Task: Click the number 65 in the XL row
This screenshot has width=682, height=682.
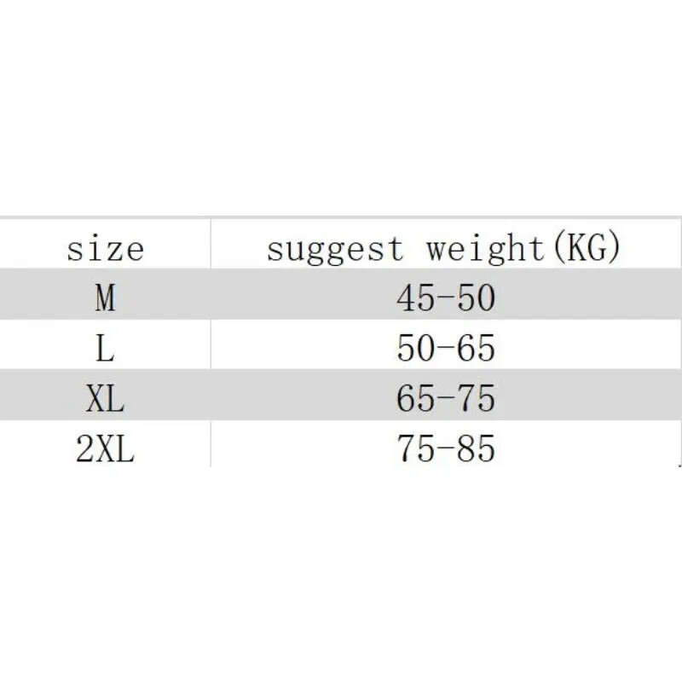Action: click(416, 399)
